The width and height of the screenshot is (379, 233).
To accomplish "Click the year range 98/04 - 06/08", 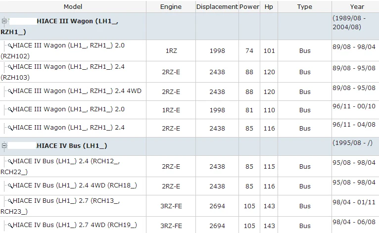I will coord(354,222).
